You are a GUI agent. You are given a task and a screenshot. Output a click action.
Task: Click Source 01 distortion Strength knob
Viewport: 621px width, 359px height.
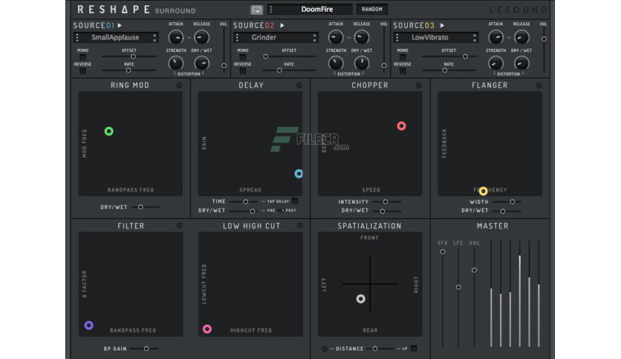(176, 63)
